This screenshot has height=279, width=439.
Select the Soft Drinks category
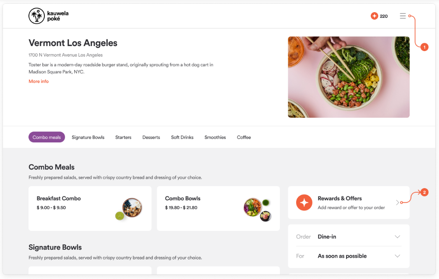182,137
